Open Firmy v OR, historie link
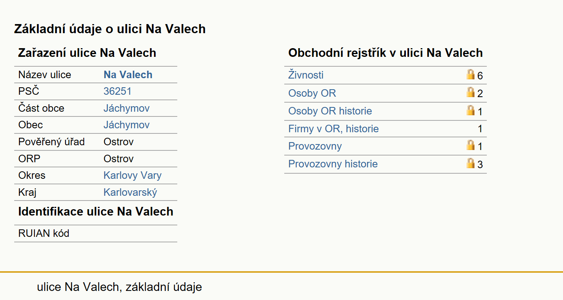The image size is (563, 300). [334, 129]
